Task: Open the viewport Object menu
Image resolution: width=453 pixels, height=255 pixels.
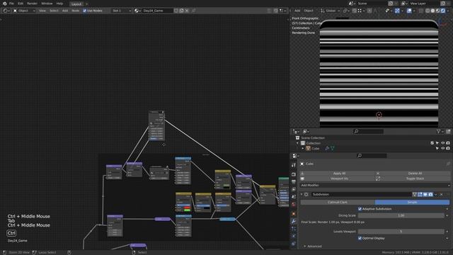Action: 309,11
